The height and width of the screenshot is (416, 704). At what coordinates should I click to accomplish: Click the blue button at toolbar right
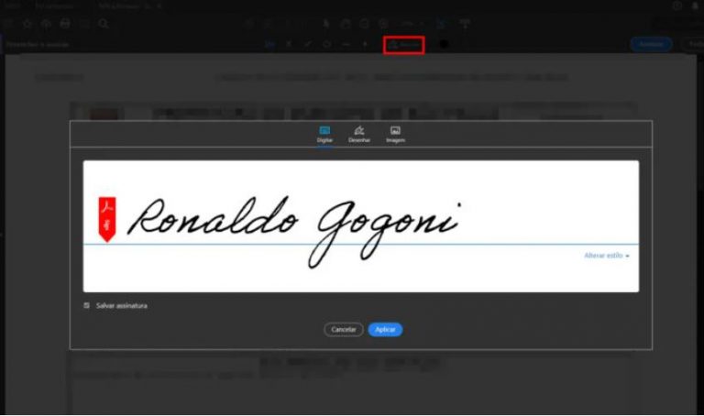pyautogui.click(x=650, y=44)
